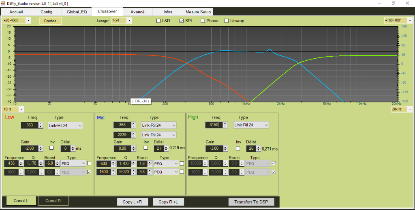This screenshot has width=415, height=210.
Task: Open the Mesure Setup tab
Action: coord(198,12)
